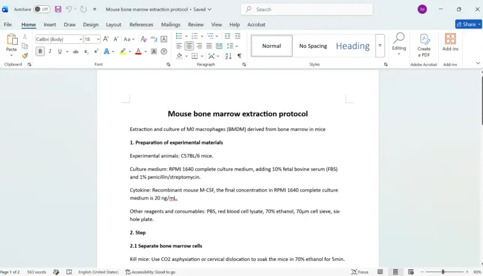Click the Share button
The height and width of the screenshot is (276, 483).
tap(468, 24)
